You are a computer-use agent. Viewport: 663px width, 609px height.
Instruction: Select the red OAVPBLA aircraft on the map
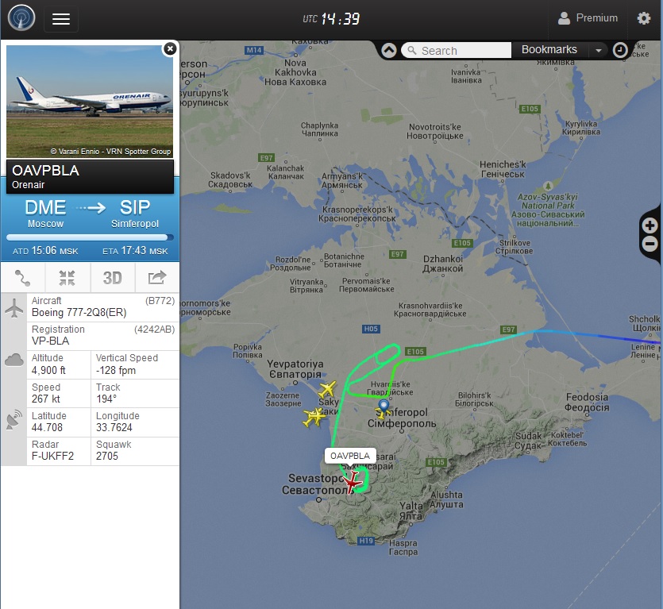click(352, 481)
